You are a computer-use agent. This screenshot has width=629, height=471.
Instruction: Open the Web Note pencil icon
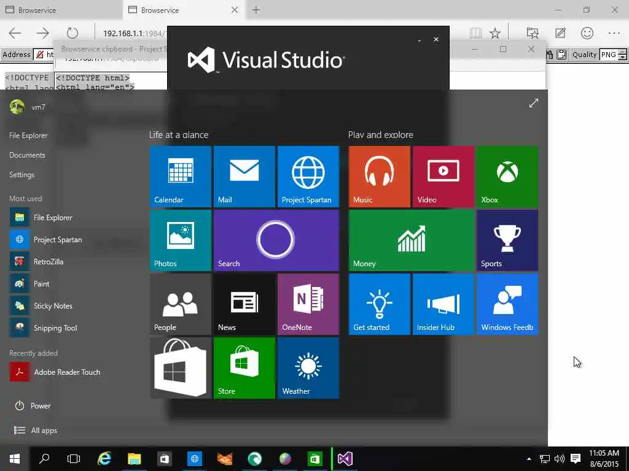pos(560,33)
